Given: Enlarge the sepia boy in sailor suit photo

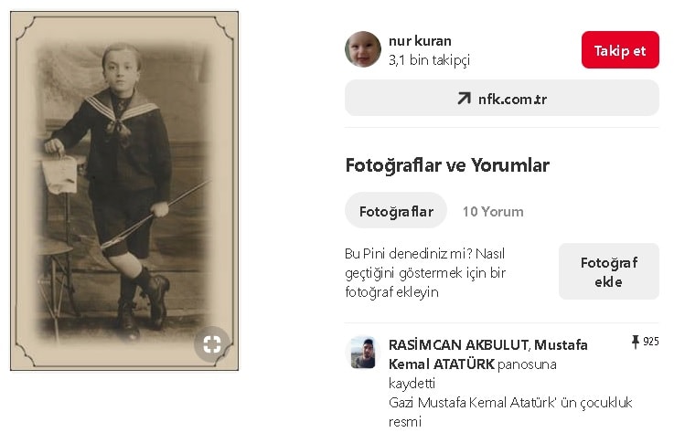Looking at the screenshot, I should pos(124,191).
